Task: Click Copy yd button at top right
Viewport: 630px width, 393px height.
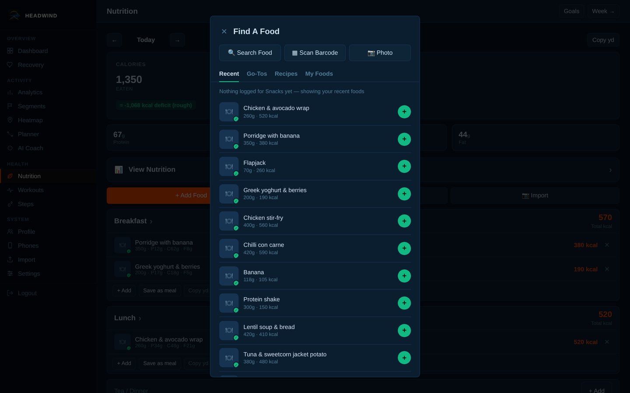Action: pos(603,40)
